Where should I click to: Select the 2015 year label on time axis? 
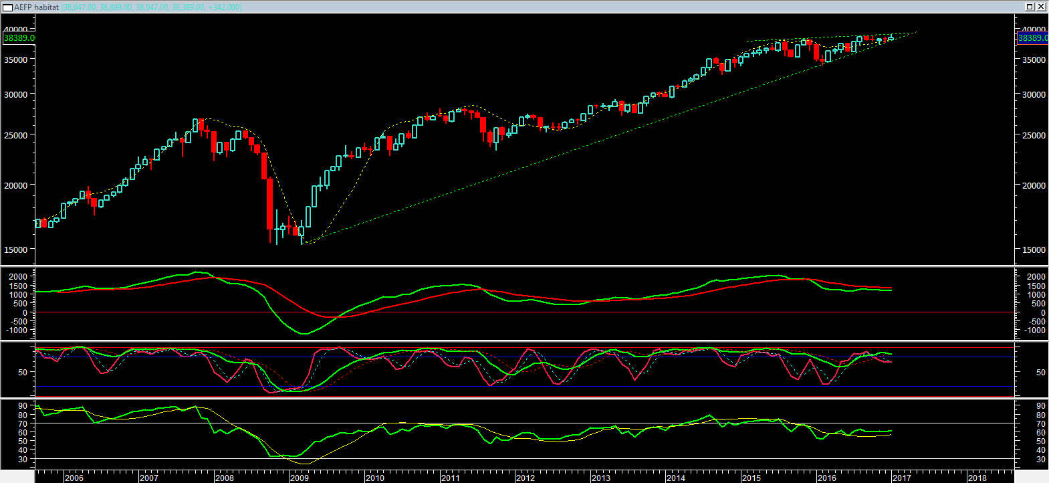751,478
